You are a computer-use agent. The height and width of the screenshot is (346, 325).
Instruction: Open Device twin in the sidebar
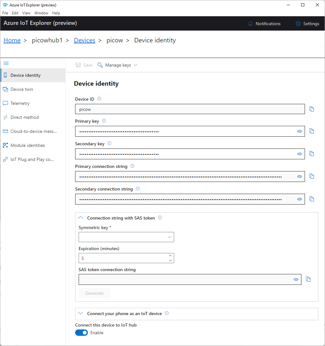(x=33, y=89)
